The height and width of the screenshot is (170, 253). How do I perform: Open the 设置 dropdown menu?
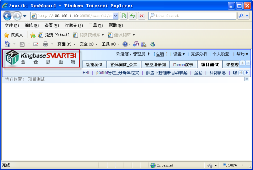tap(179, 54)
